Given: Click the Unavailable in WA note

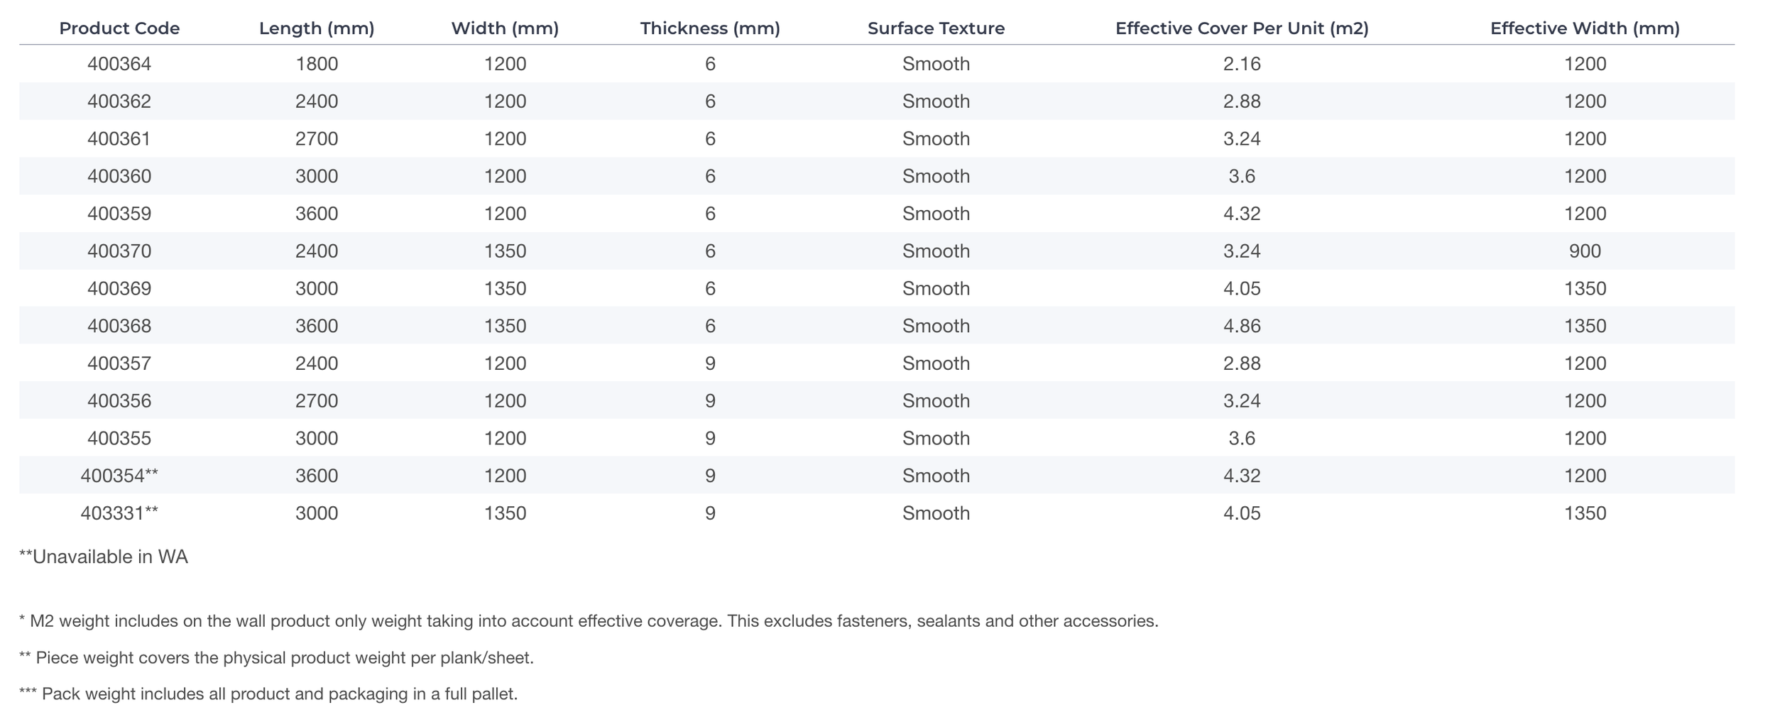Looking at the screenshot, I should pos(104,557).
